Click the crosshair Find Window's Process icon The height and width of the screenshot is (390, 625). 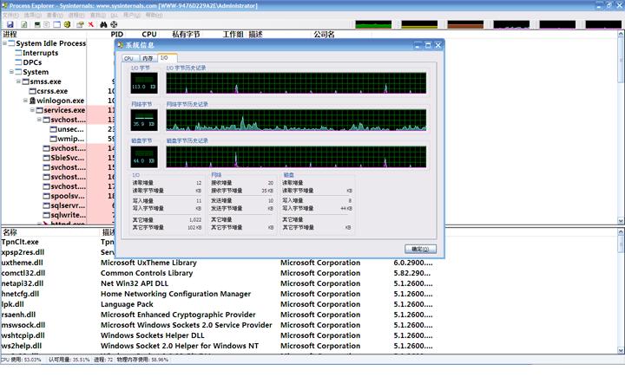tap(114, 24)
